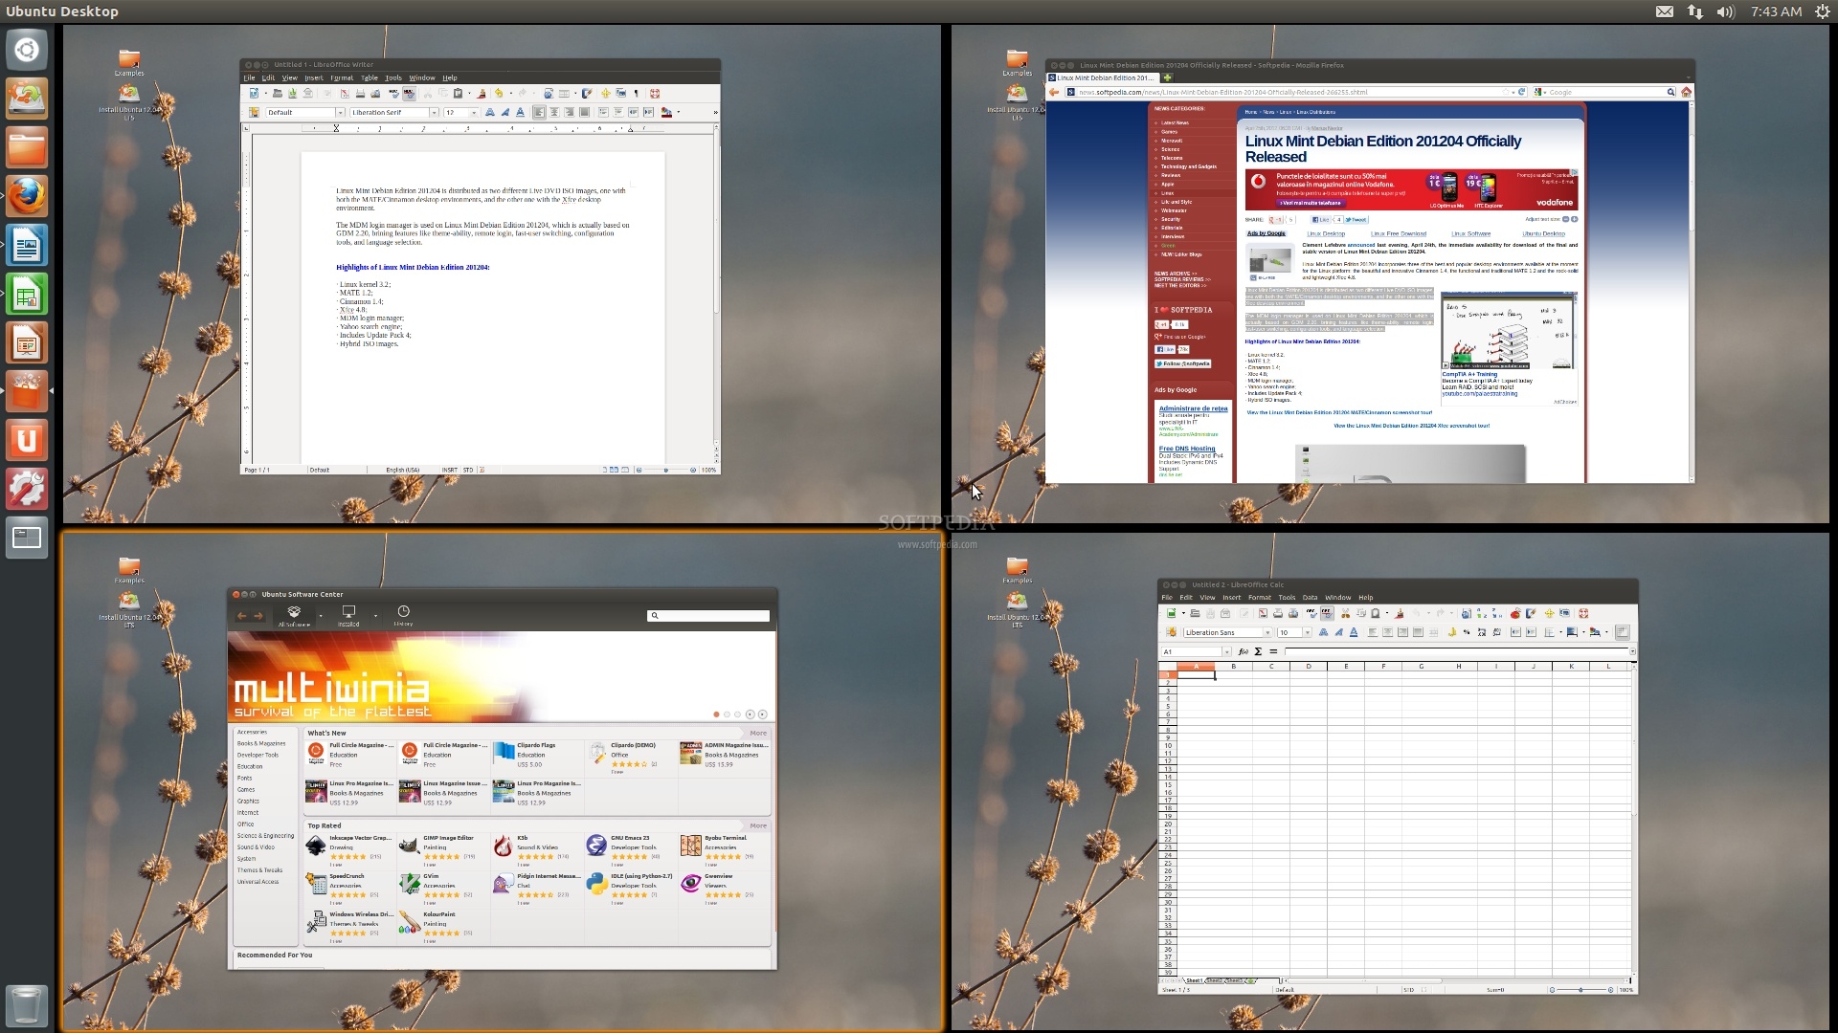This screenshot has width=1838, height=1033.
Task: Run Spelling and Grammar check in Writer
Action: pos(393,94)
